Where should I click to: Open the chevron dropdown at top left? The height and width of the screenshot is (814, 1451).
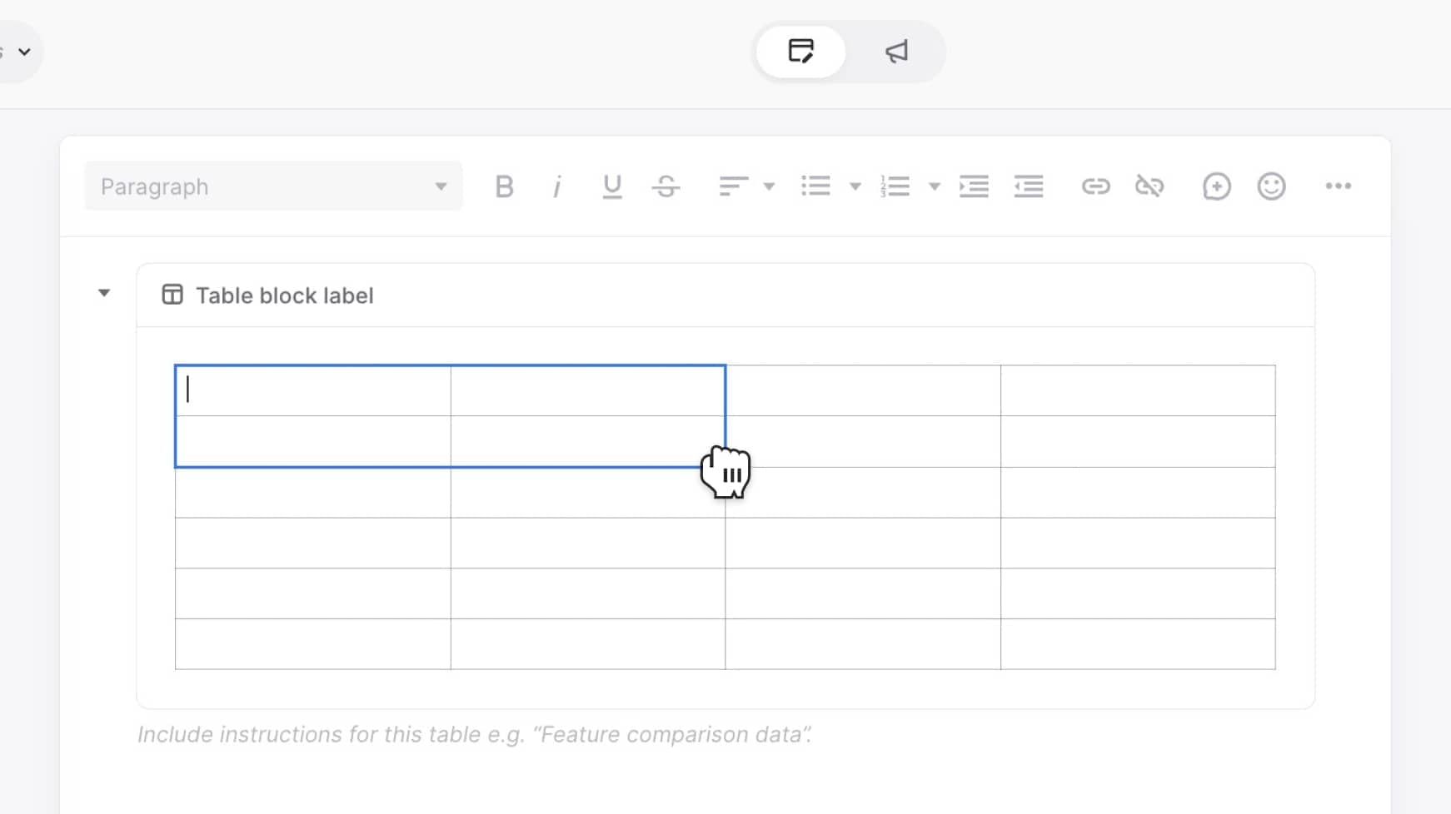pyautogui.click(x=24, y=52)
